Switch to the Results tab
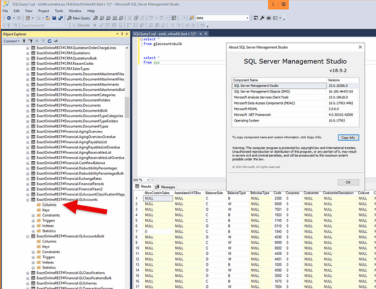The width and height of the screenshot is (376, 289). pos(144,187)
